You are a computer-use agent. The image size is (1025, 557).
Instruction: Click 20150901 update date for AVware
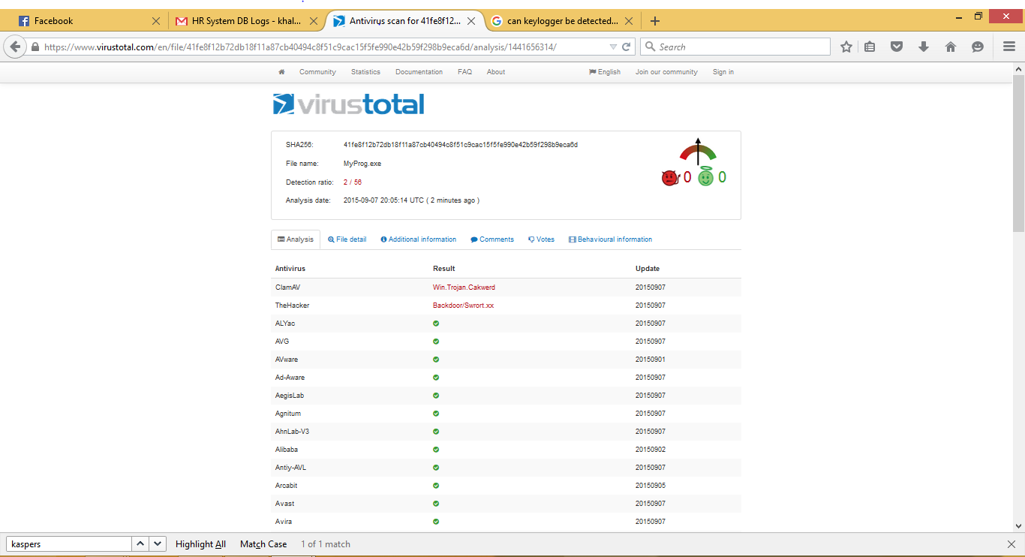pyautogui.click(x=650, y=360)
